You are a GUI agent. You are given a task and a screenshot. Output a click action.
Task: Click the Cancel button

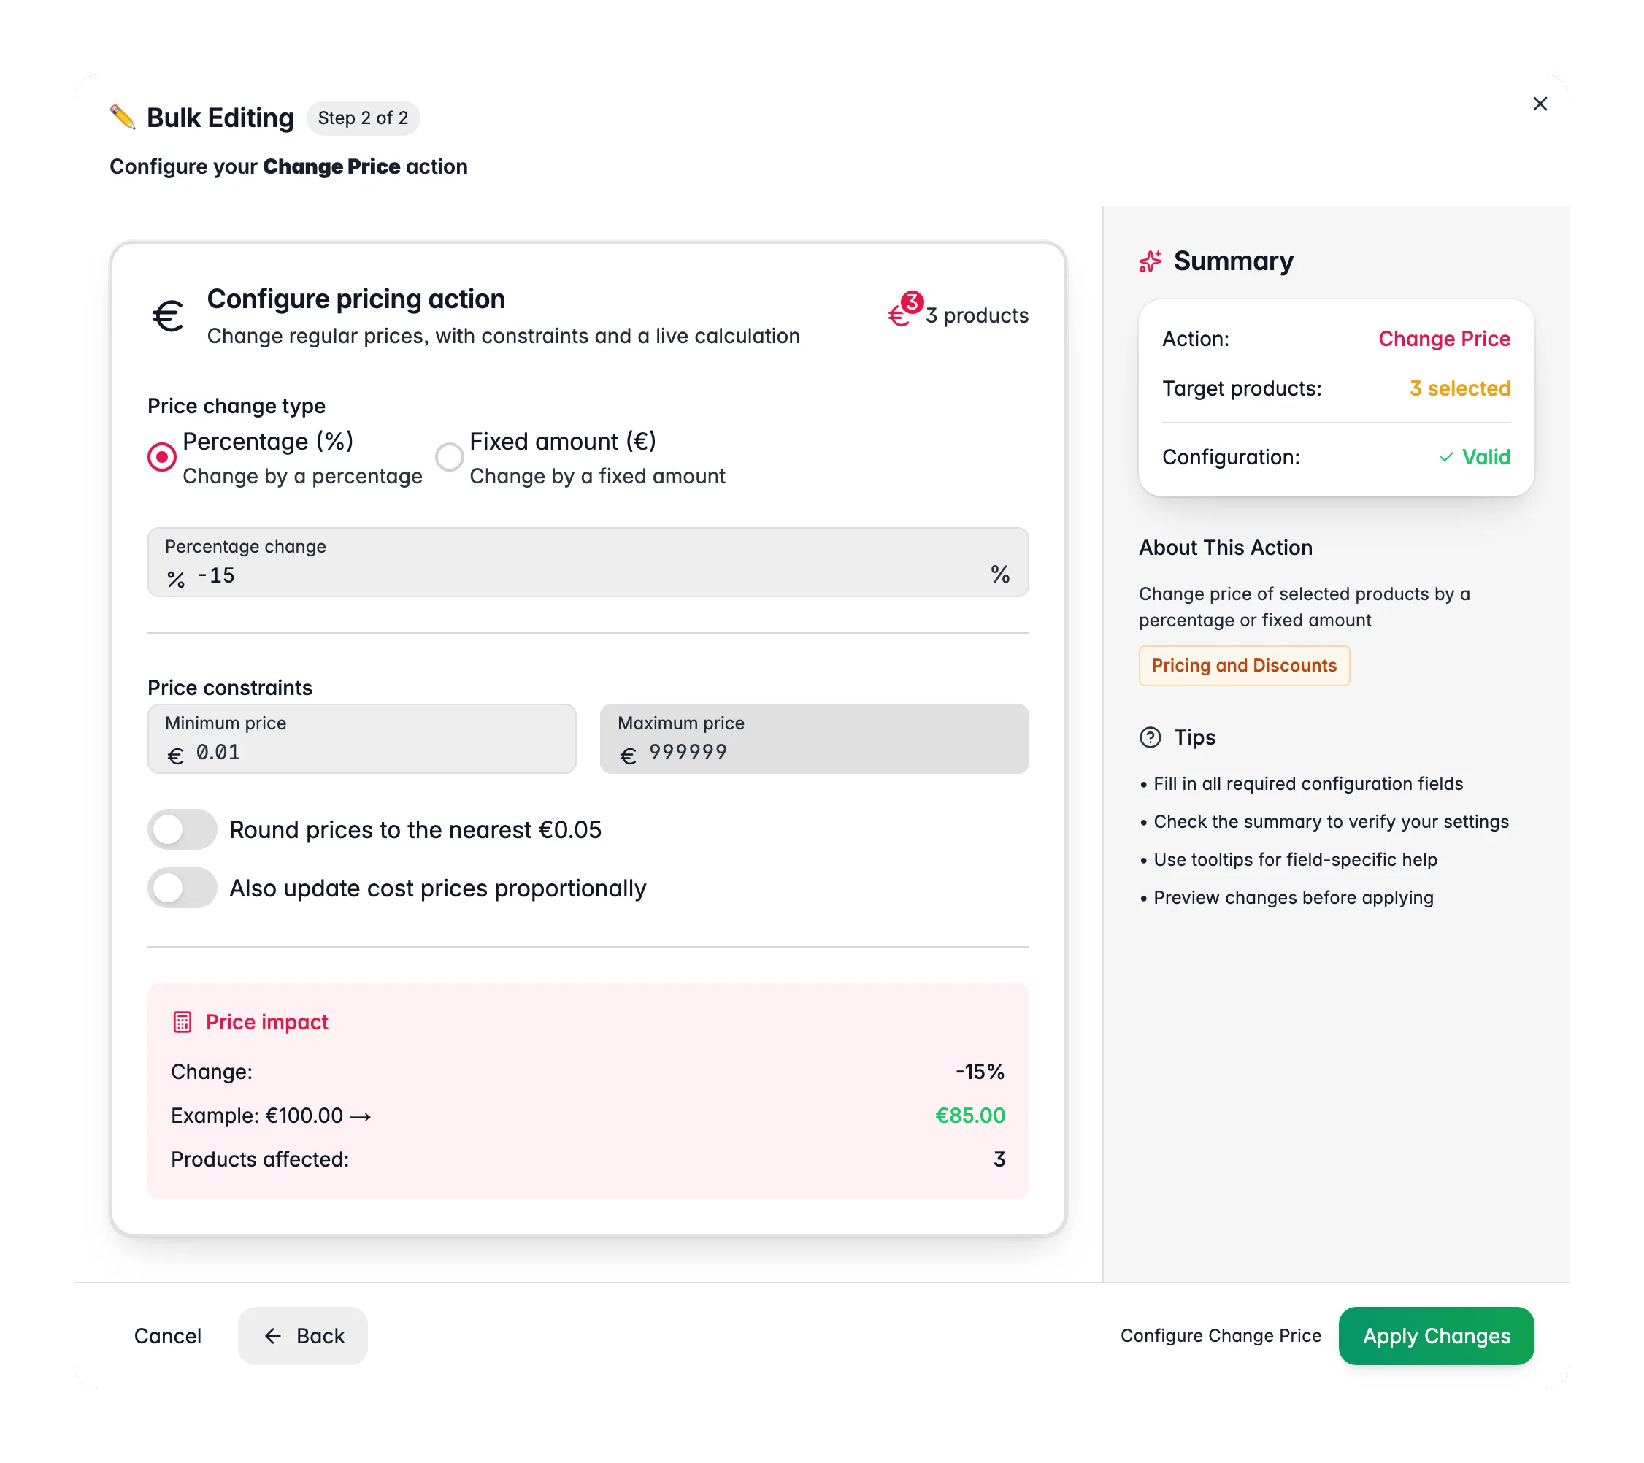click(x=168, y=1336)
